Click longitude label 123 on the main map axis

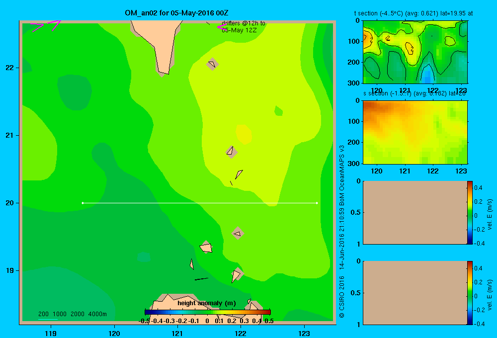click(304, 333)
